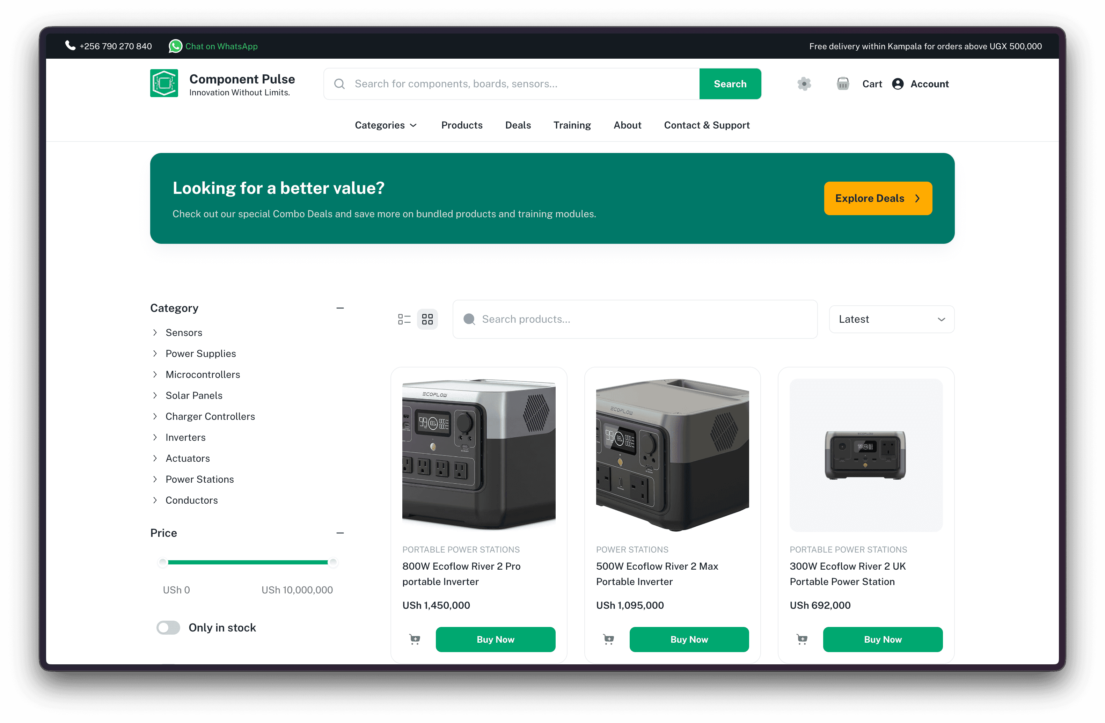The height and width of the screenshot is (723, 1105).
Task: Click the maximum price slider handle
Action: tap(332, 562)
